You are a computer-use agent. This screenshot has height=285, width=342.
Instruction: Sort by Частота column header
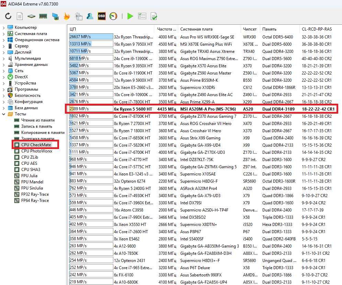[166, 29]
